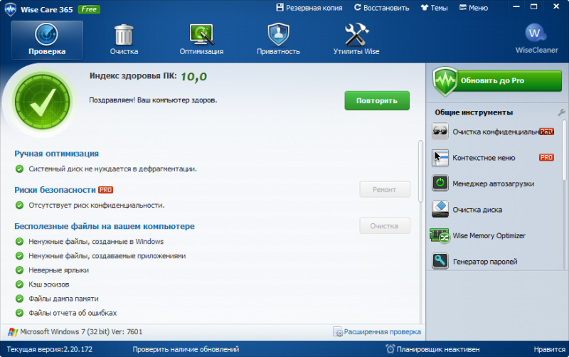Image resolution: width=569 pixels, height=357 pixels.
Task: Select the Неверные ярлыки text entry
Action: [x=59, y=270]
